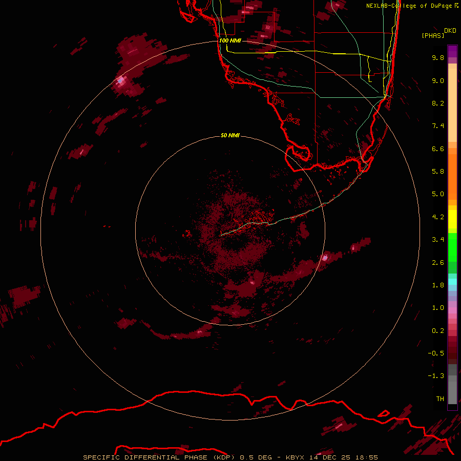Screen dimensions: 461x461
Task: Select the [PHAS] unit label
Action: pyautogui.click(x=433, y=35)
